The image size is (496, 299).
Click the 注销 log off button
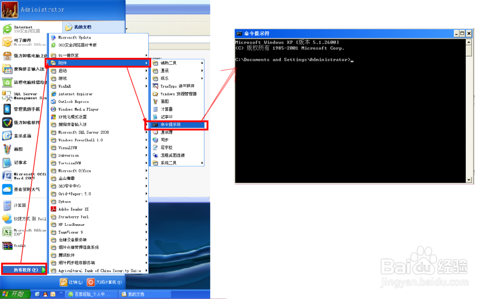[71, 282]
